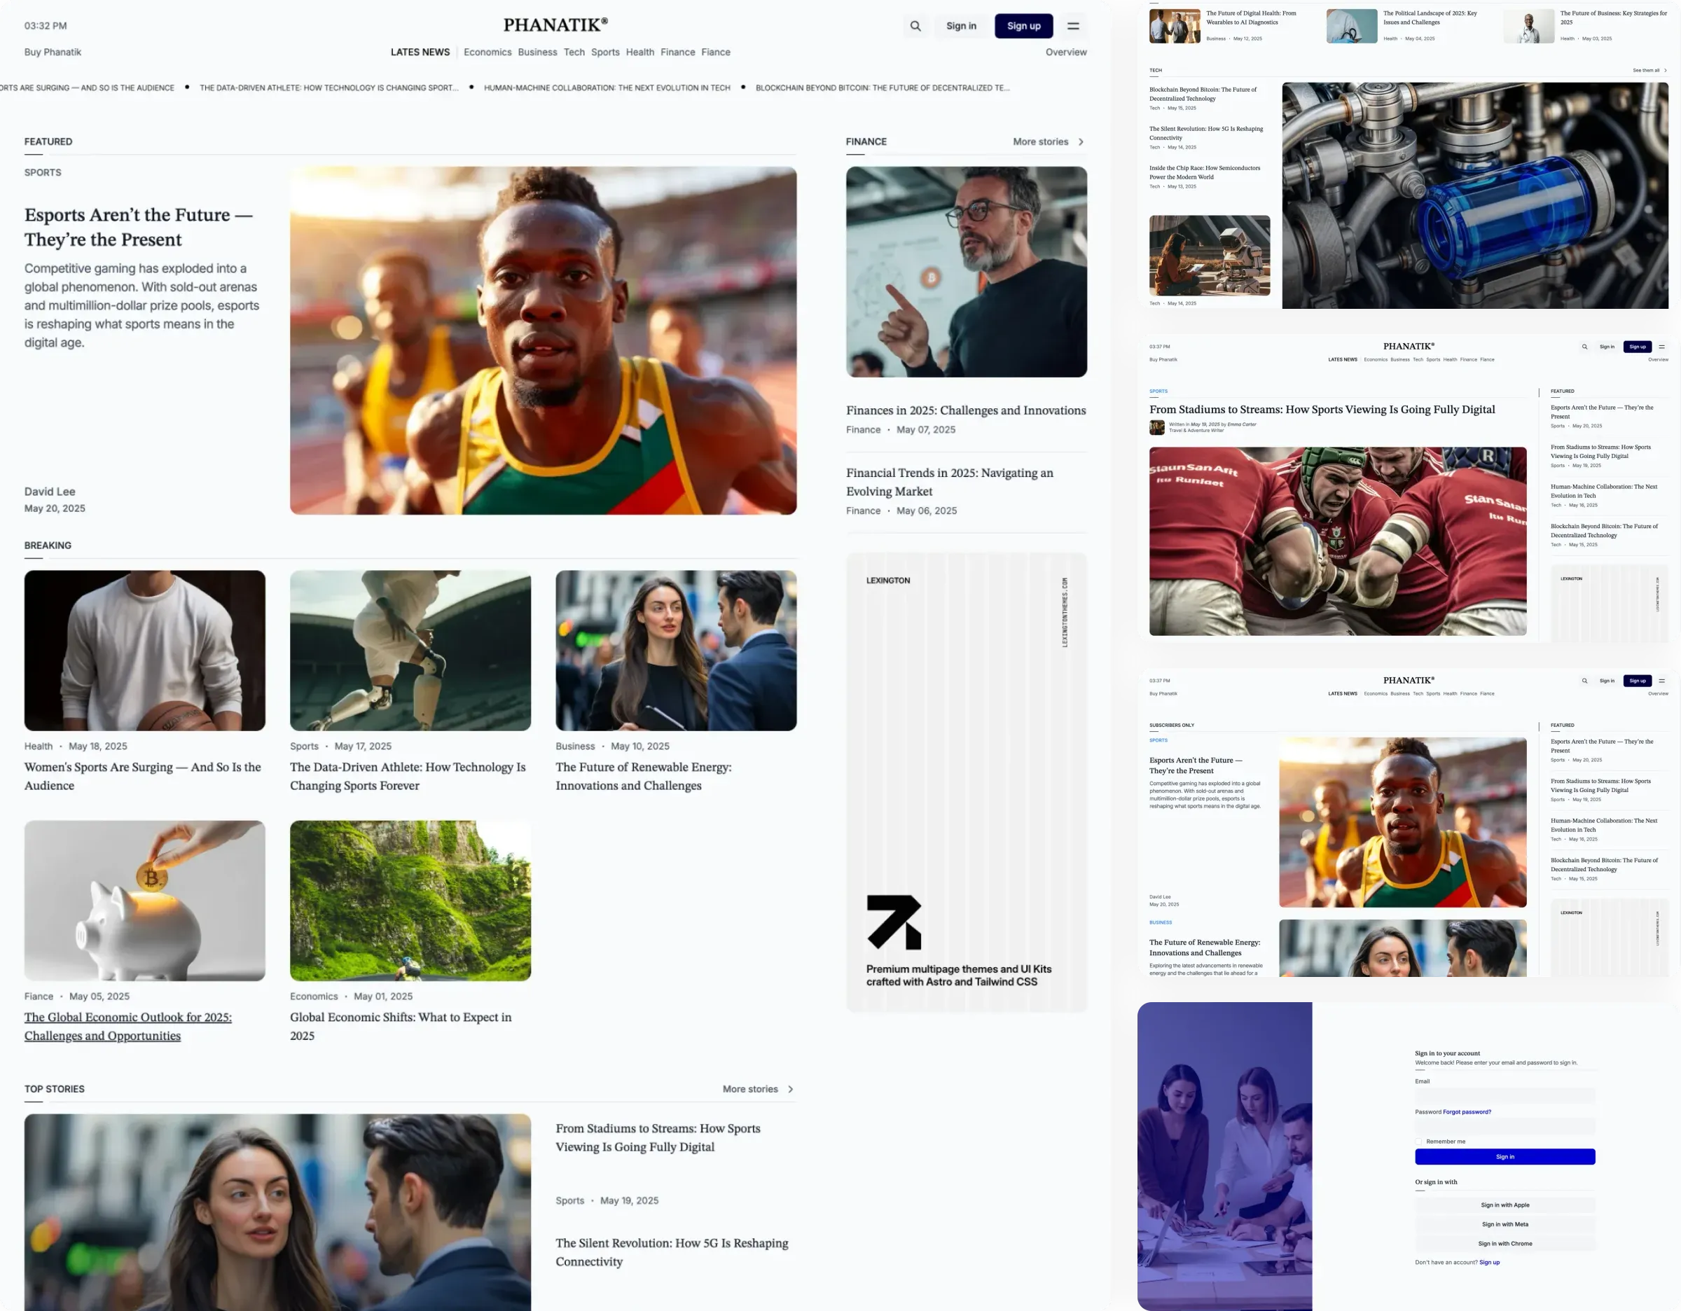The image size is (1681, 1311).
Task: Click the Overview link in main header
Action: (x=1066, y=53)
